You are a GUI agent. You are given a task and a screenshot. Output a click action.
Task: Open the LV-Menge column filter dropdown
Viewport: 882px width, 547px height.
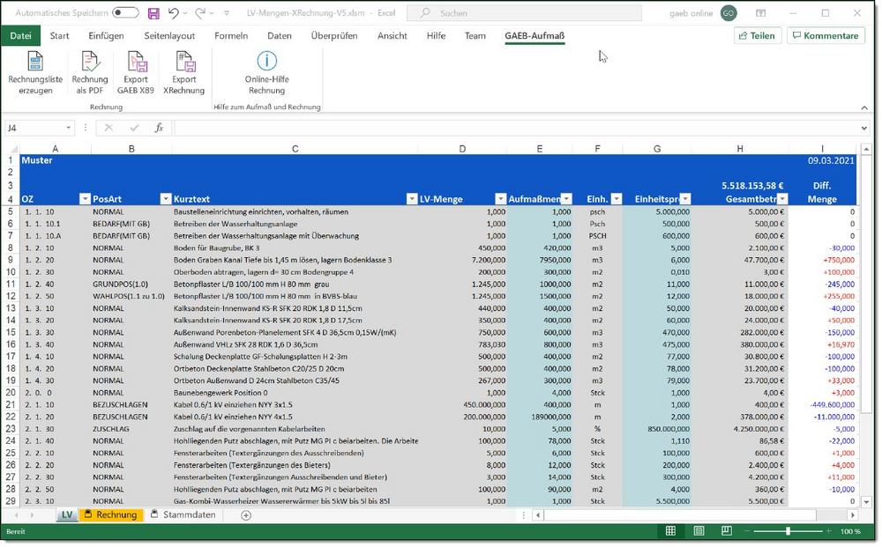pyautogui.click(x=500, y=199)
